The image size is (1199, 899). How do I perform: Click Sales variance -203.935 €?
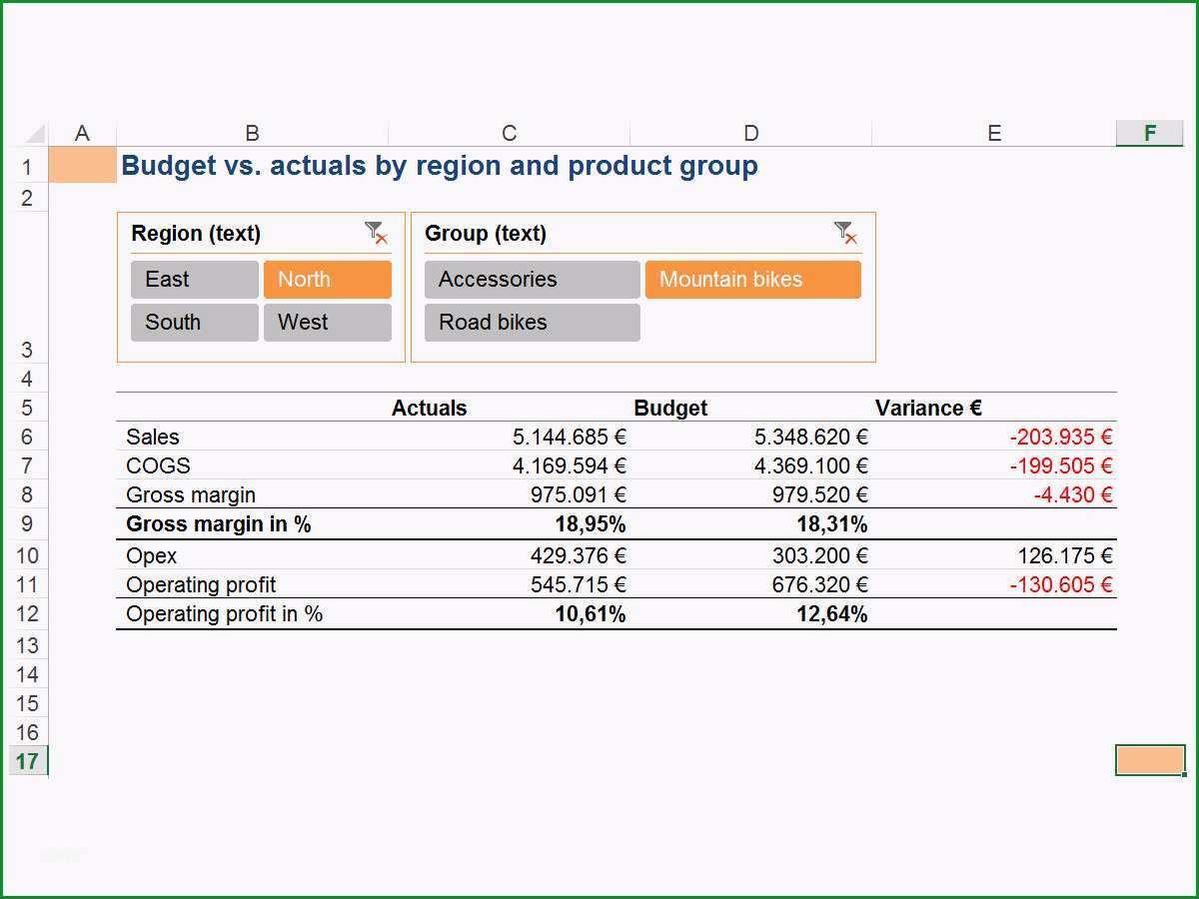[1061, 437]
